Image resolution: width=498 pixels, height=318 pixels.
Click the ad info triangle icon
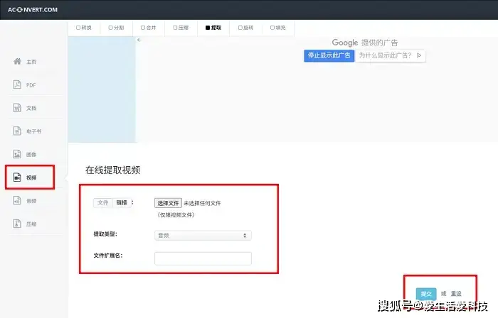tap(420, 55)
